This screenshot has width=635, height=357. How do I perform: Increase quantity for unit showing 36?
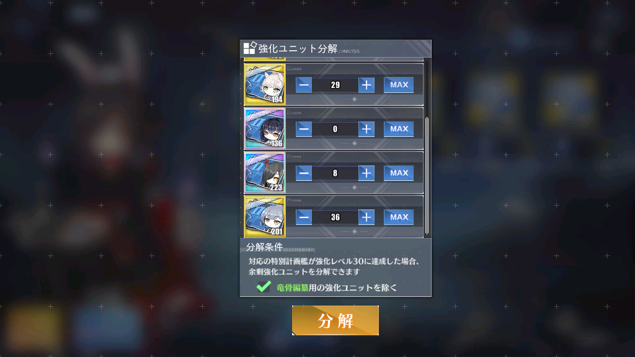point(366,218)
